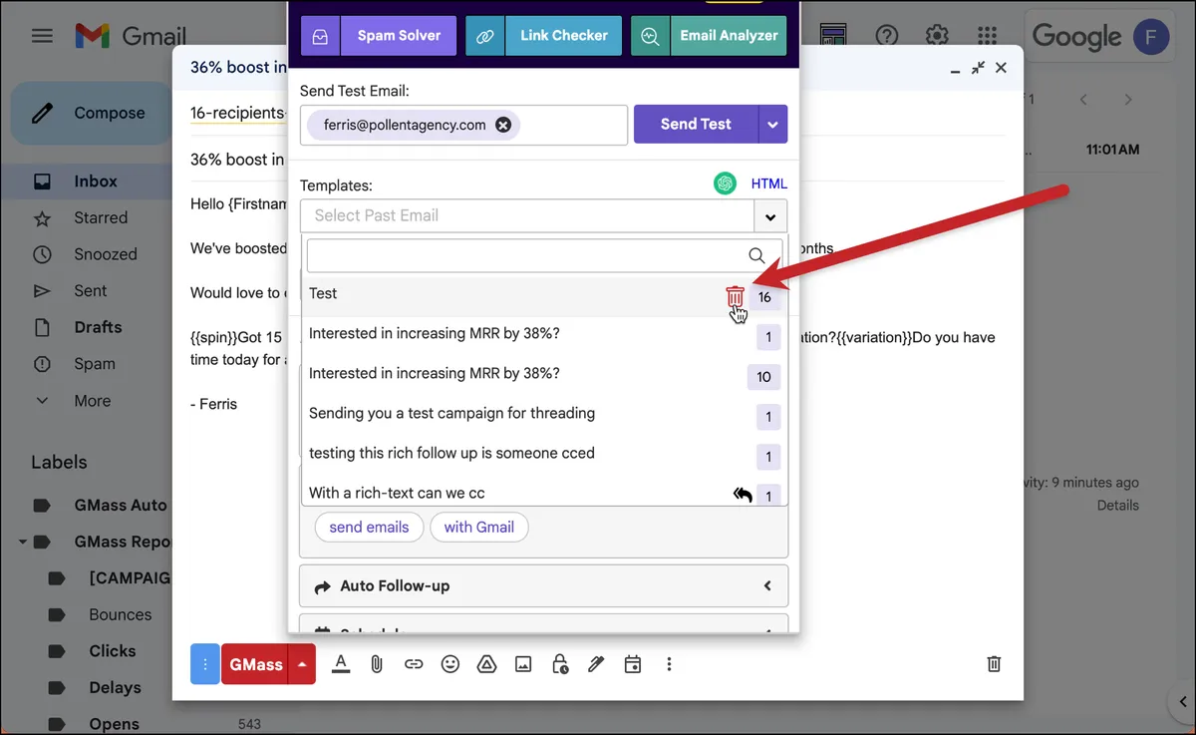
Task: Open the GMass Auto label
Action: click(x=121, y=506)
